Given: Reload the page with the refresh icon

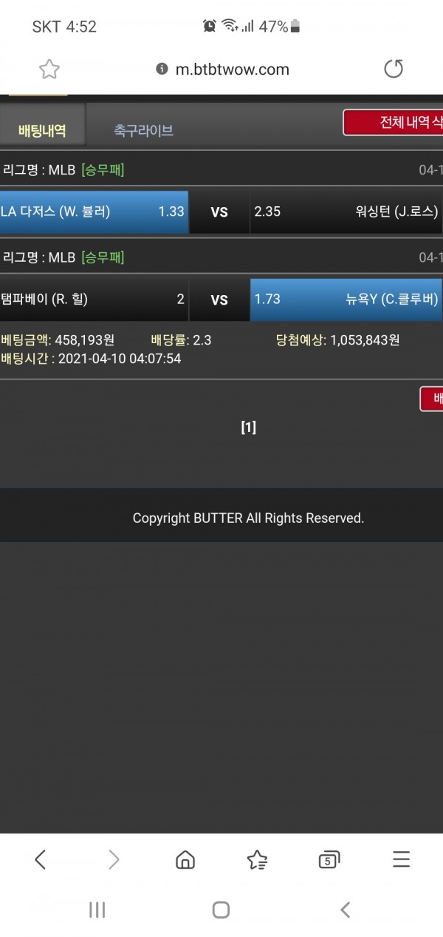Looking at the screenshot, I should click(394, 69).
